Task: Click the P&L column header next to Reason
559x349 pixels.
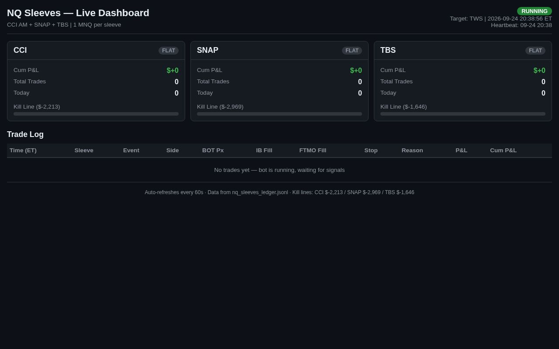Action: coord(461,151)
